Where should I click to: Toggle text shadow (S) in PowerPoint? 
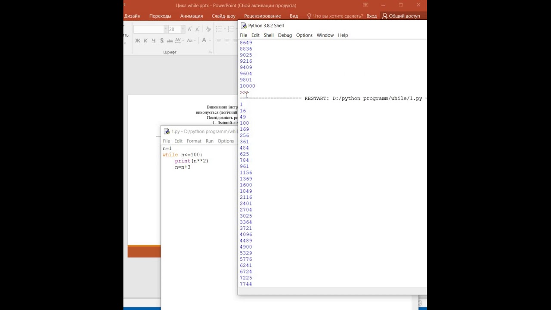coord(161,40)
